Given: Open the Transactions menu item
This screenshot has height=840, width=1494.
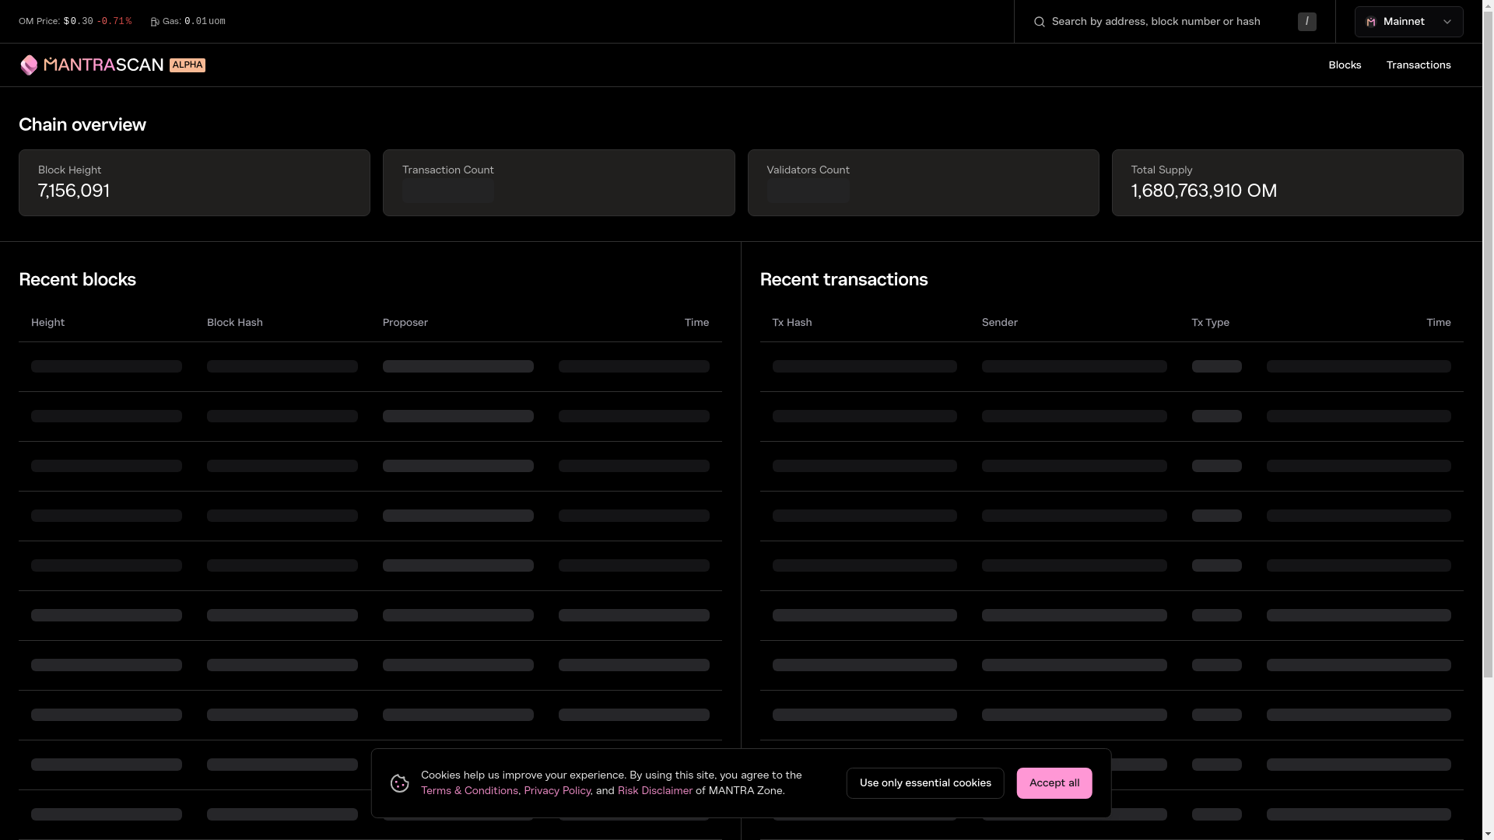Looking at the screenshot, I should (x=1418, y=65).
